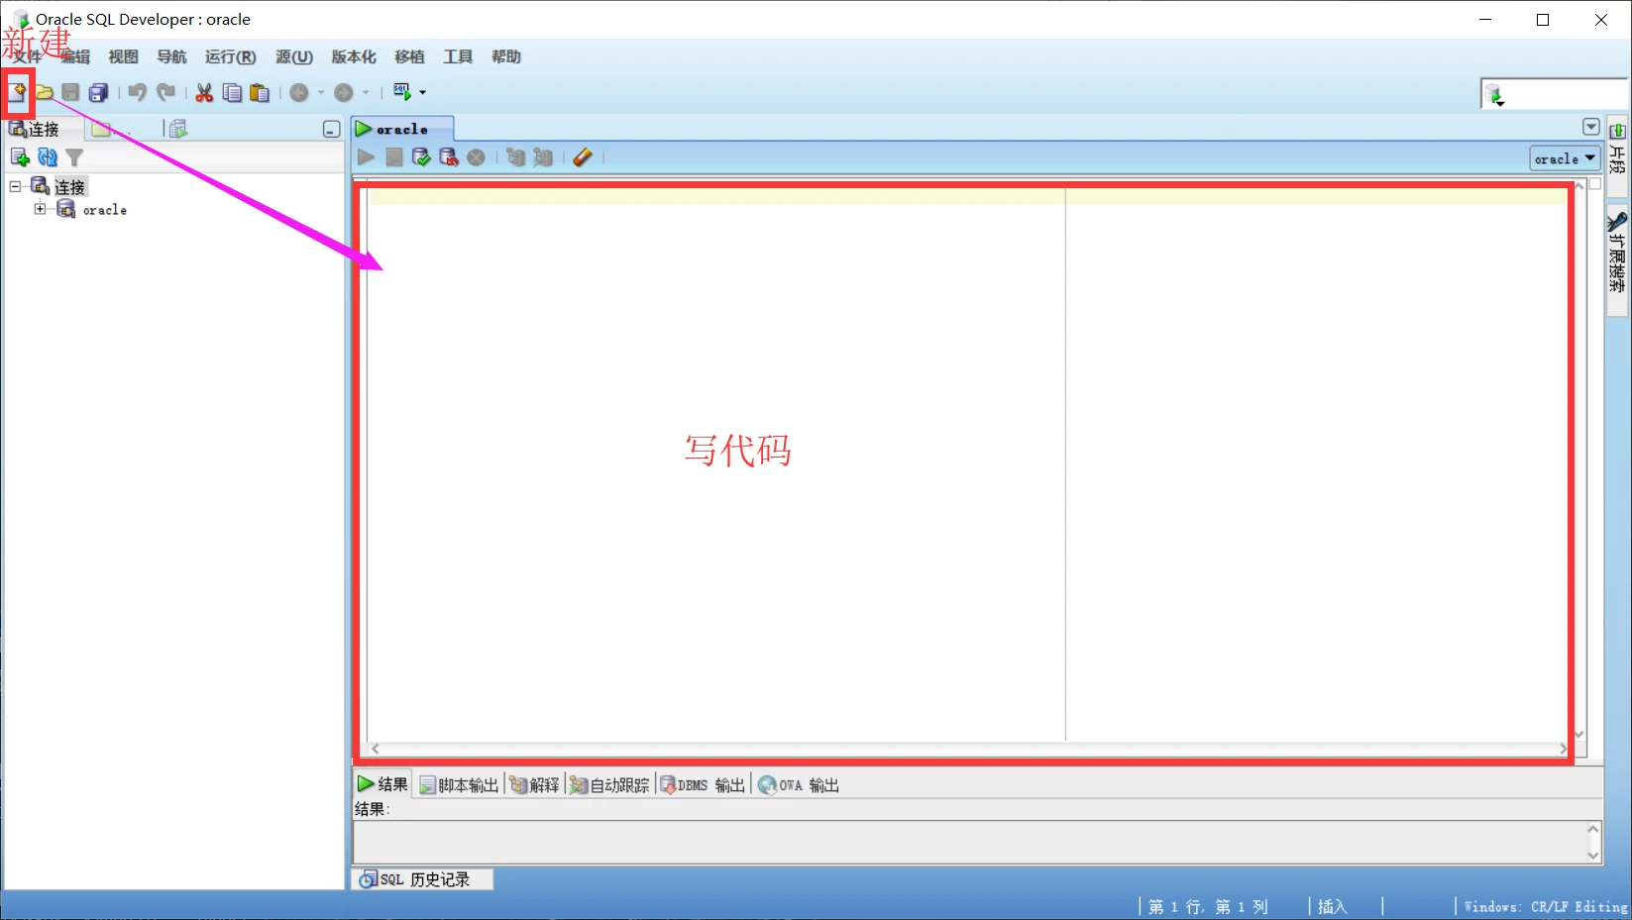The width and height of the screenshot is (1632, 920).
Task: Open the 导航 menu
Action: [171, 56]
